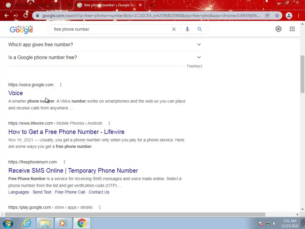The width and height of the screenshot is (305, 229).
Task: Select the Chrome taskbar icon
Action: (x=82, y=223)
